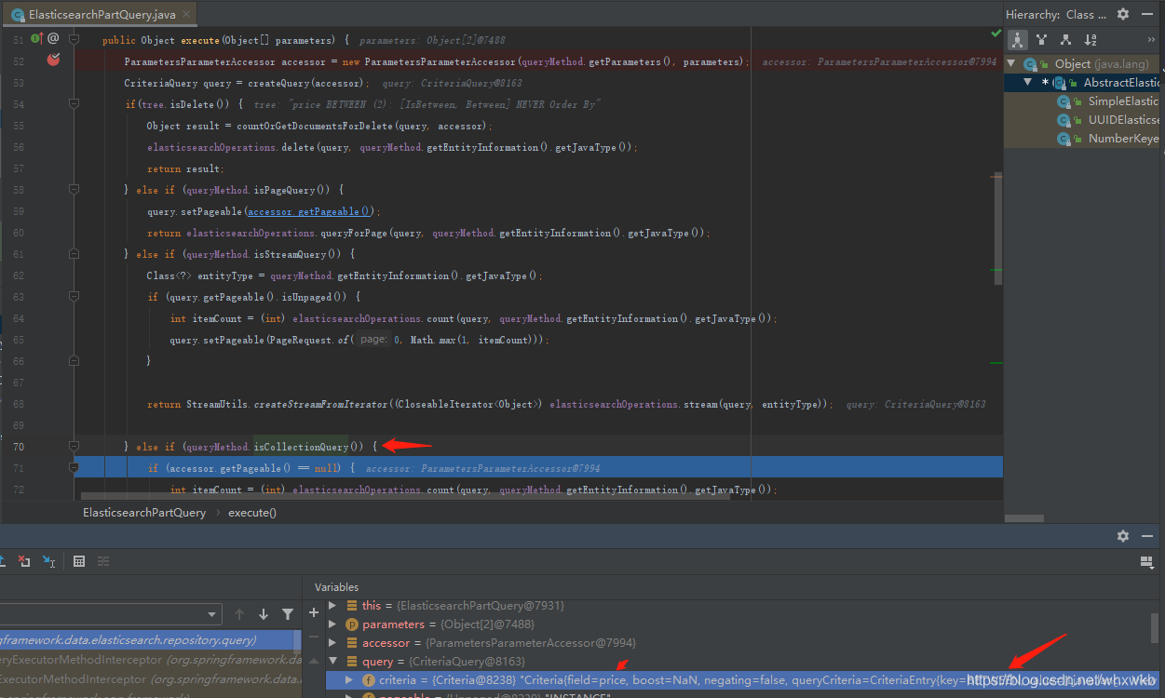This screenshot has width=1165, height=698.
Task: Collapse the execute method fold at line 51
Action: (75, 39)
